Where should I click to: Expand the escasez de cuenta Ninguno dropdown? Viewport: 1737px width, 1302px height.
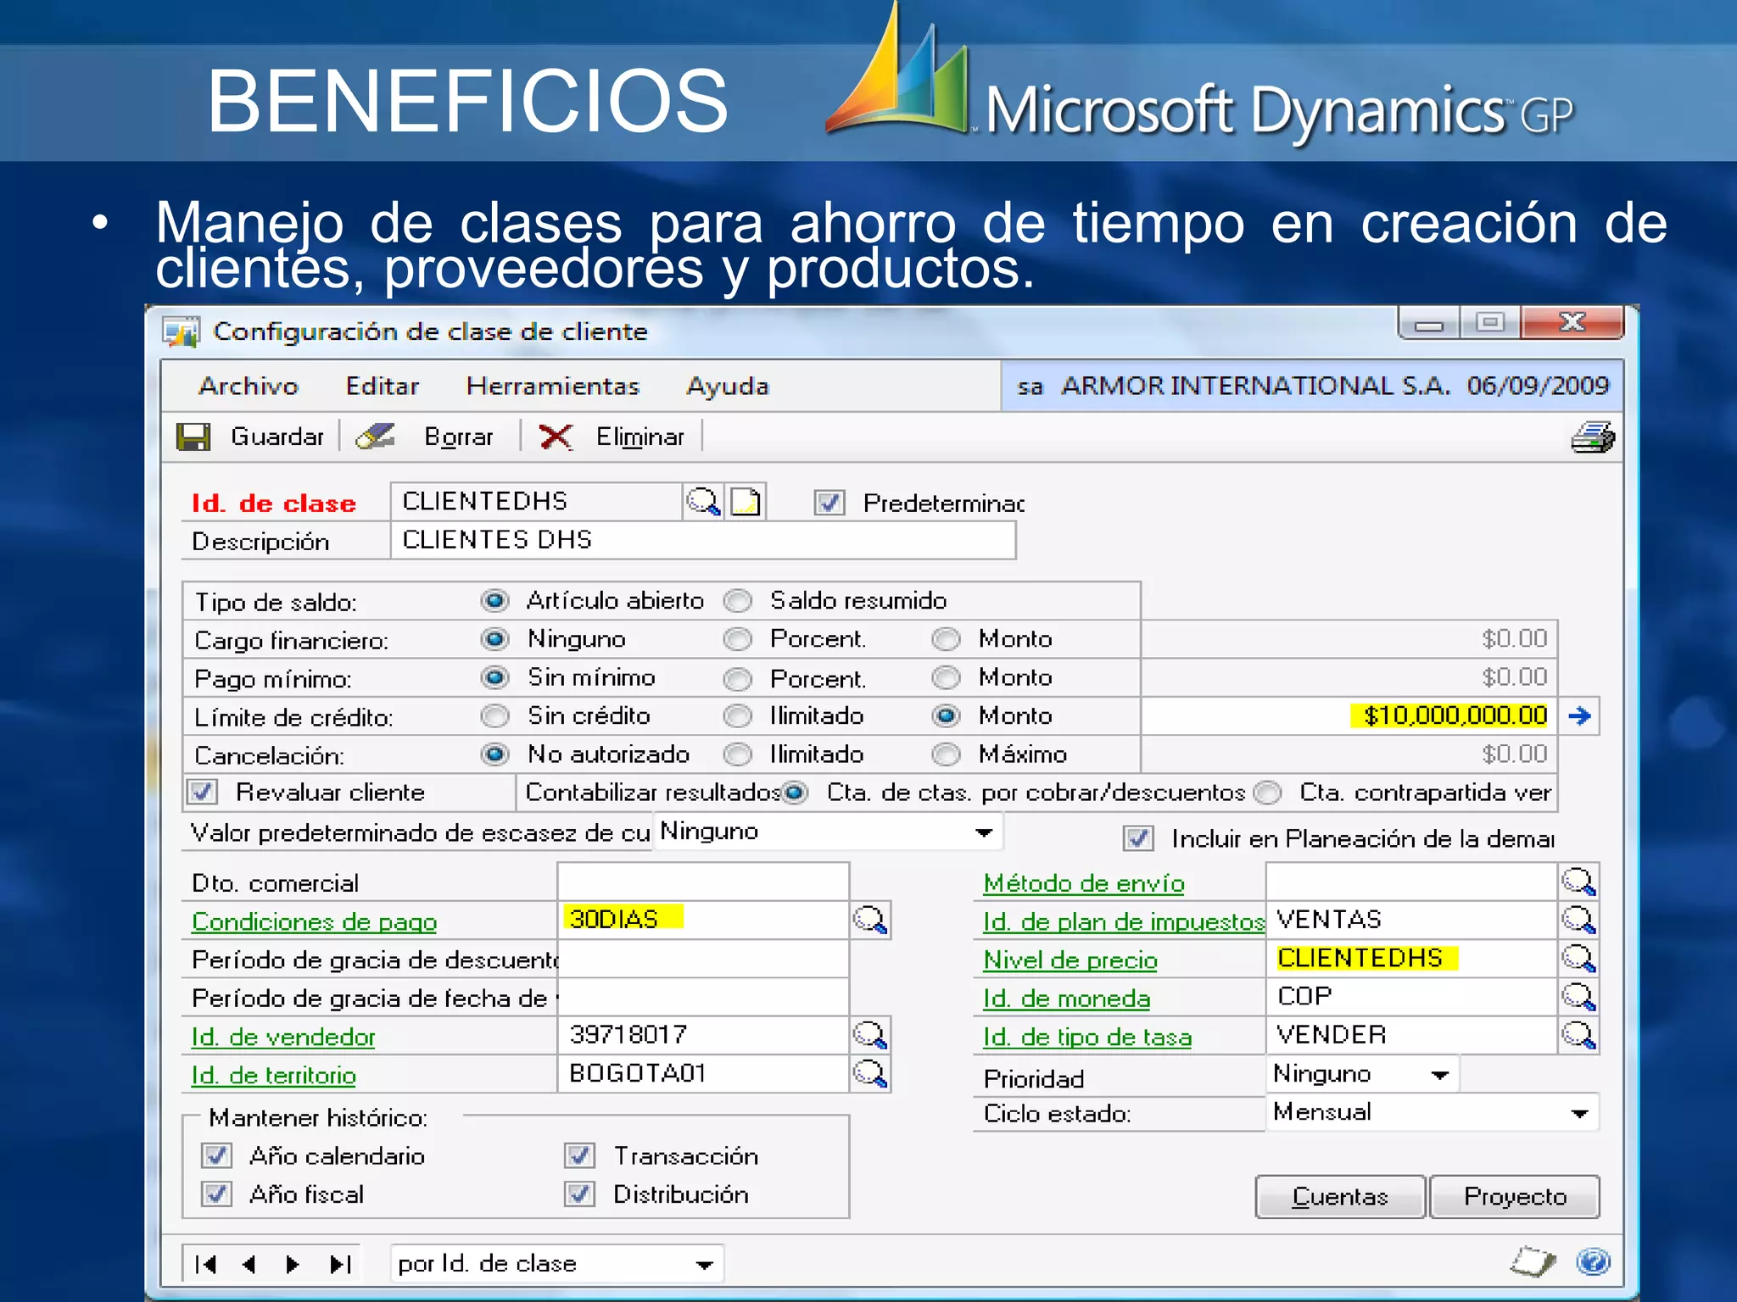[983, 832]
